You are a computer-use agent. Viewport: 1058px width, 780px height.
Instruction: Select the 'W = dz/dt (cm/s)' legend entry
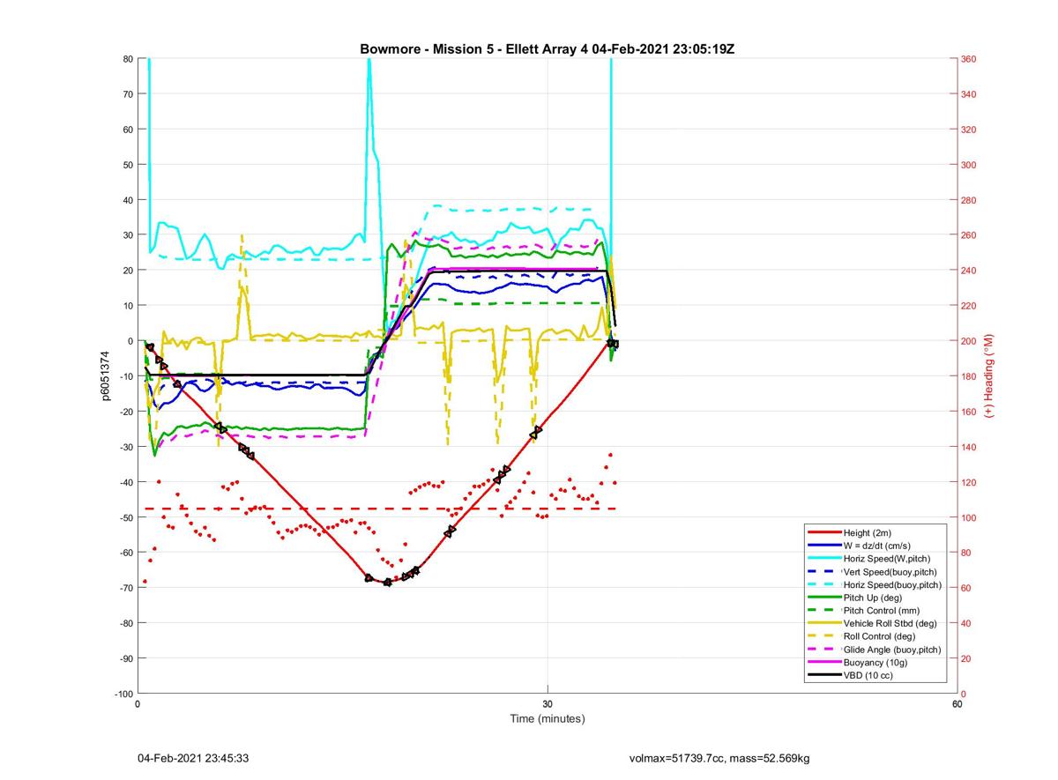[x=878, y=545]
